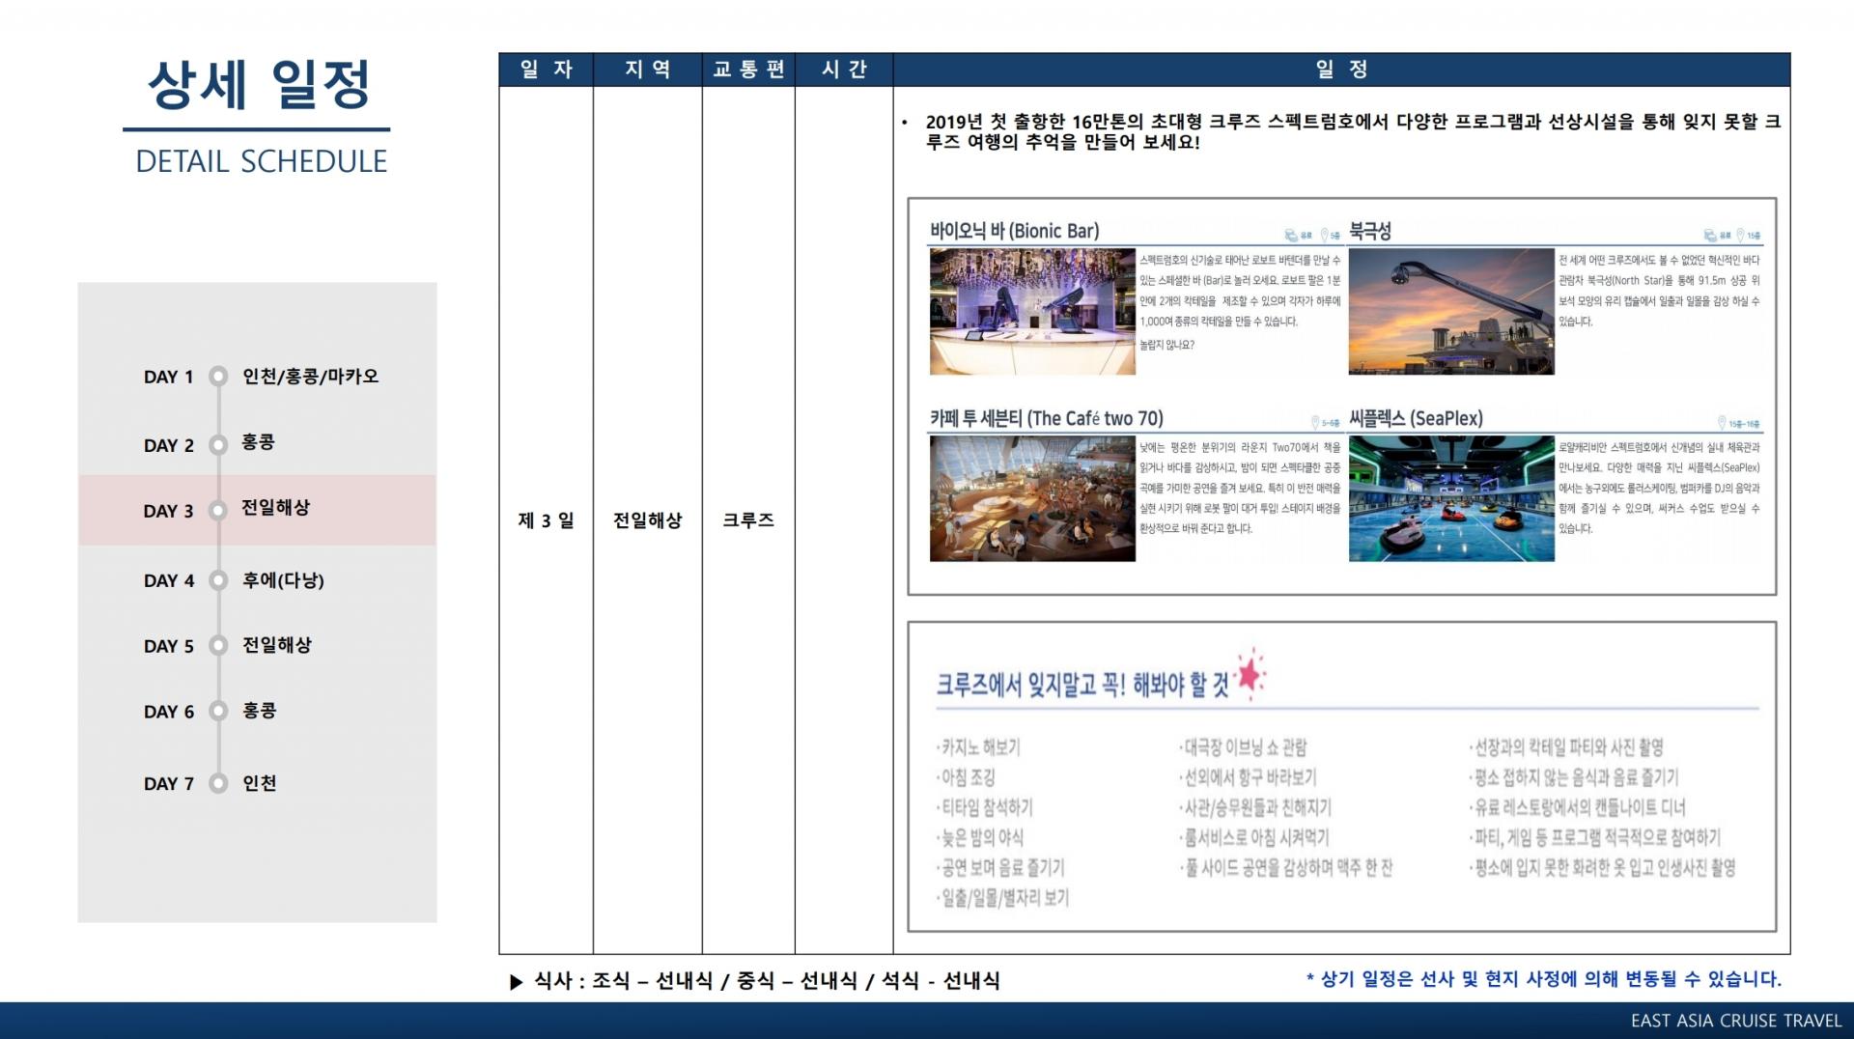Viewport: 1854px width, 1039px height.
Task: Click the 'DAY 7' label in the sidebar
Action: click(169, 784)
